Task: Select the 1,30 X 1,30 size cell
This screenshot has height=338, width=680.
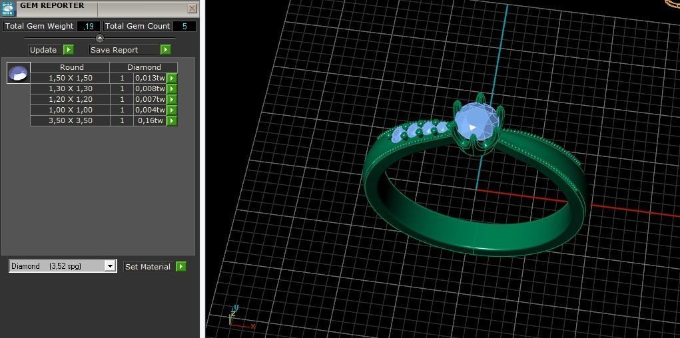Action: [x=70, y=89]
